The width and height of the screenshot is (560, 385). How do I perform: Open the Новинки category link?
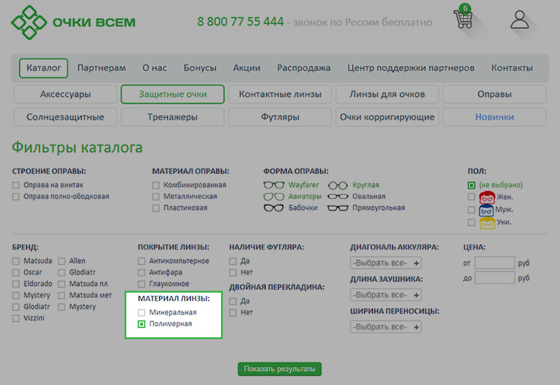click(x=494, y=117)
